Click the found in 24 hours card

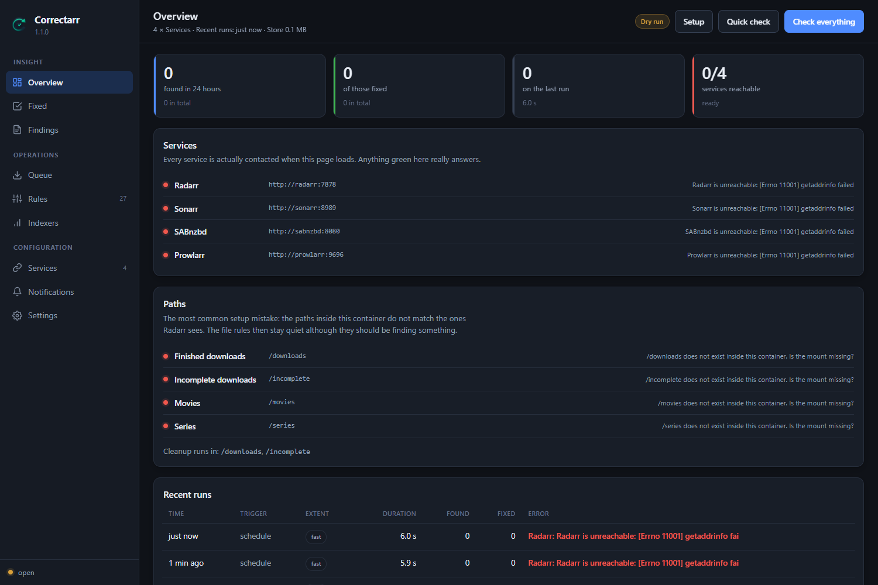tap(239, 86)
